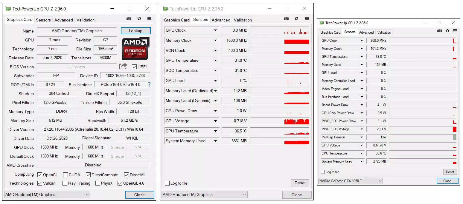Switch to the Graphics Card tab in the AMD Sensors window

pos(177,20)
